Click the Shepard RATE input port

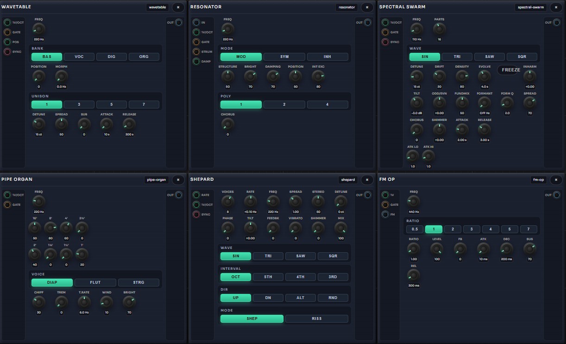(x=196, y=195)
